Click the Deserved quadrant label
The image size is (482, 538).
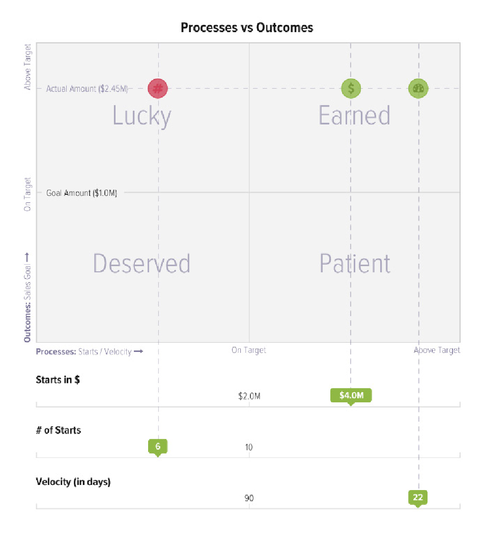(141, 264)
